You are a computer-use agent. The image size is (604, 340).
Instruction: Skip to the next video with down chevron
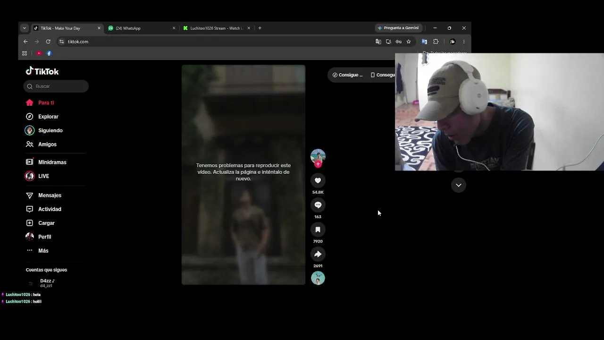[x=459, y=185]
